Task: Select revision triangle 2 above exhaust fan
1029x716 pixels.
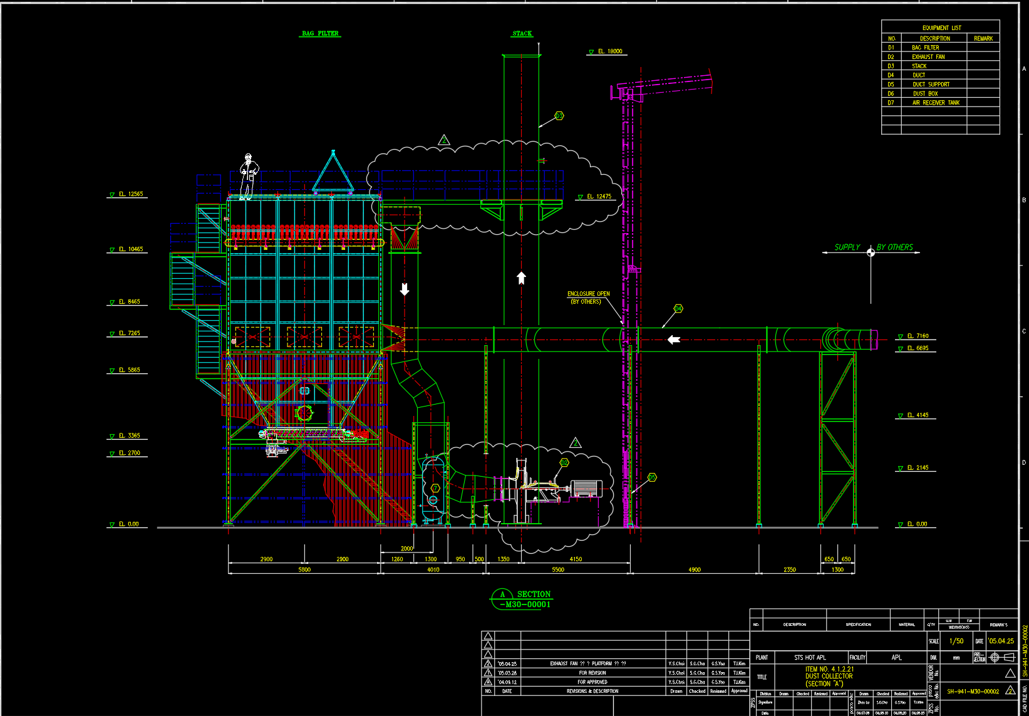Action: (576, 444)
